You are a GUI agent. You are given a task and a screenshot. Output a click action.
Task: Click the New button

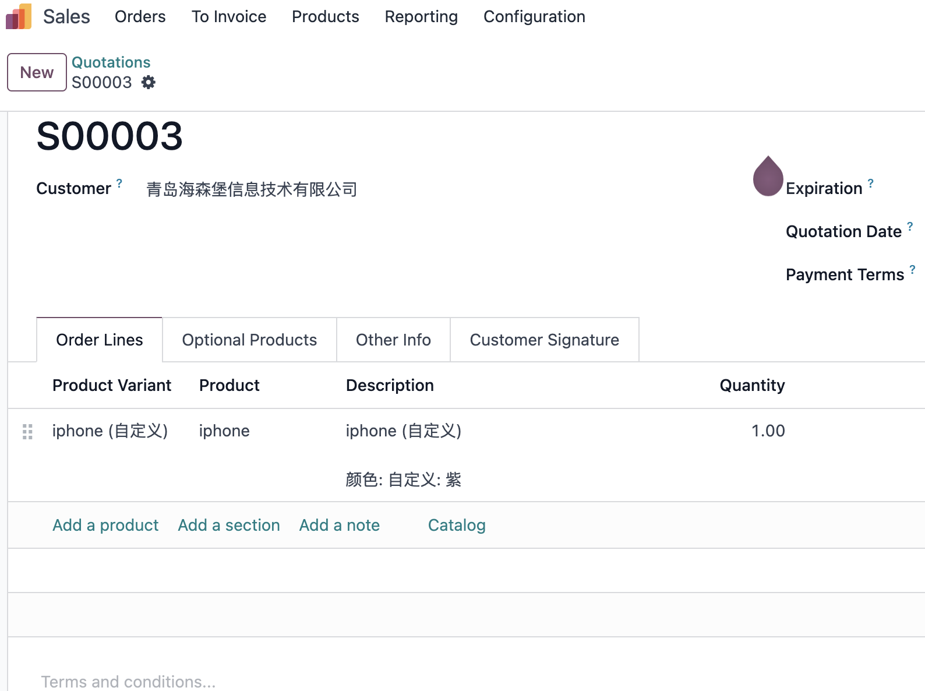(x=37, y=72)
